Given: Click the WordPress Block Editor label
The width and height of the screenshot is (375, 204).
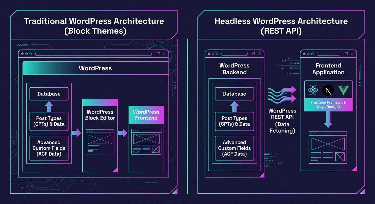Looking at the screenshot, I should 100,115.
